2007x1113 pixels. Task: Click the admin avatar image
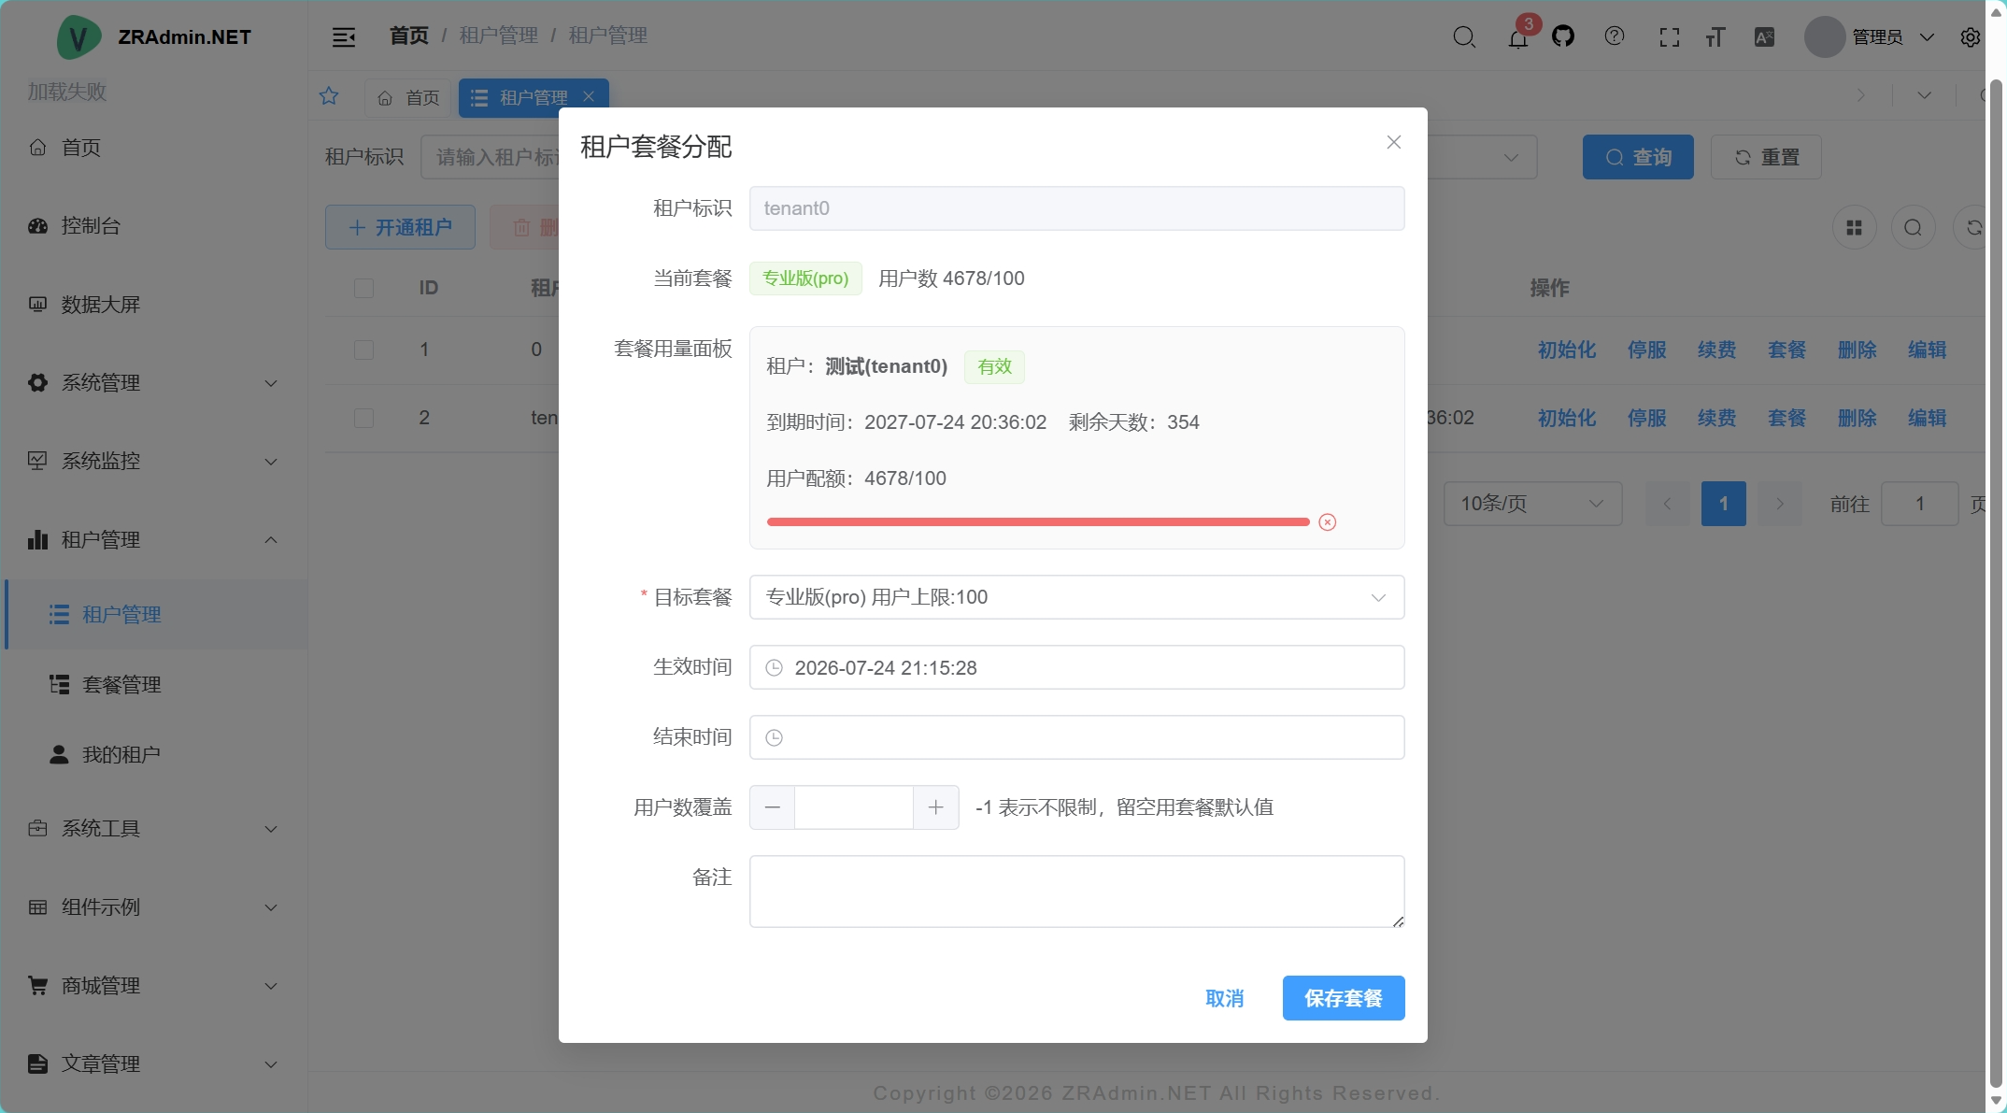point(1825,37)
